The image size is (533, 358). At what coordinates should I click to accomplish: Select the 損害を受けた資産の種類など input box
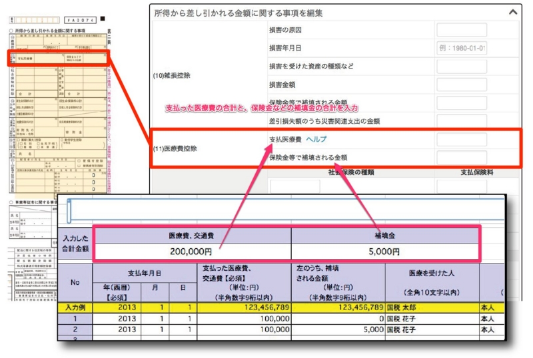[x=461, y=67]
